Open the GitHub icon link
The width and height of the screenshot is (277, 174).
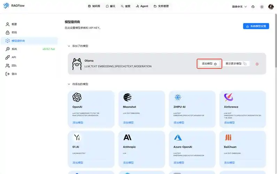[253, 7]
